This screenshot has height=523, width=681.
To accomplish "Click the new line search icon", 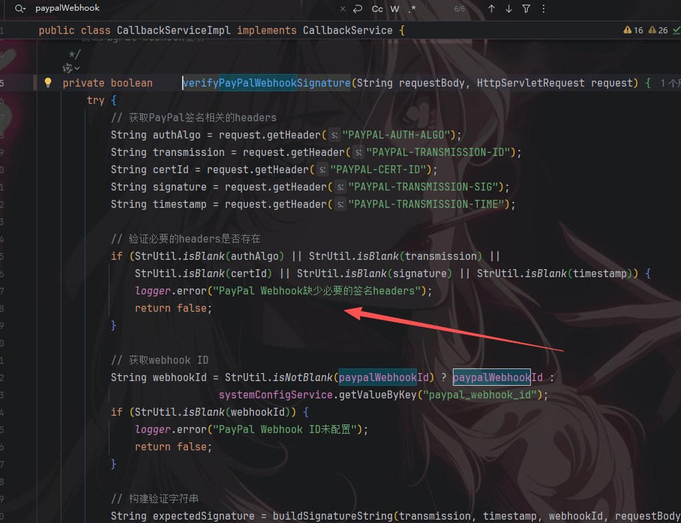I will 358,9.
